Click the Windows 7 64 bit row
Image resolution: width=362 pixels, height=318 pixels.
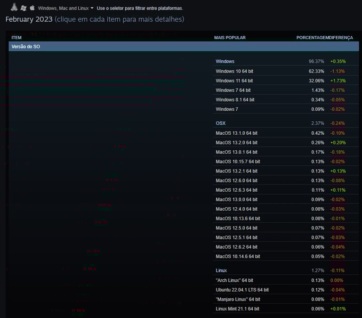pos(286,90)
